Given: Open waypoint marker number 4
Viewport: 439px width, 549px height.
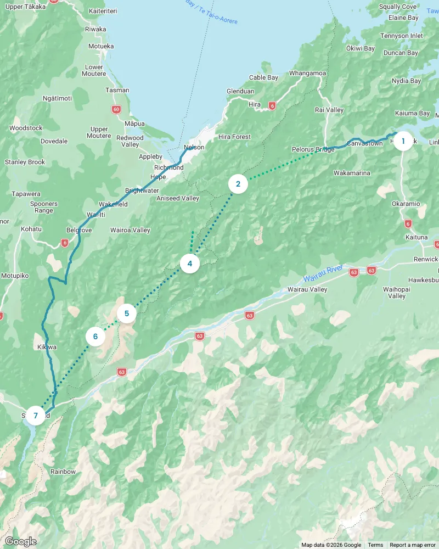Looking at the screenshot, I should click(x=190, y=264).
